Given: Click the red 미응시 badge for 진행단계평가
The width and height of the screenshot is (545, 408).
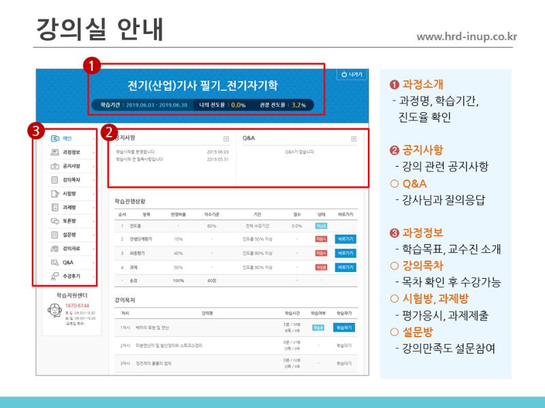Looking at the screenshot, I should tap(321, 239).
